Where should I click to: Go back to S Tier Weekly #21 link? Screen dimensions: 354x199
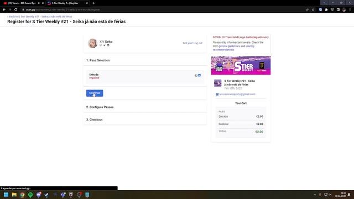40,17
